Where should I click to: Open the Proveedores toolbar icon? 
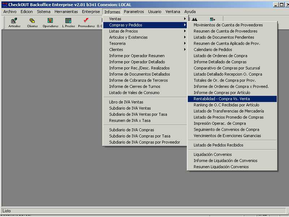(x=86, y=22)
